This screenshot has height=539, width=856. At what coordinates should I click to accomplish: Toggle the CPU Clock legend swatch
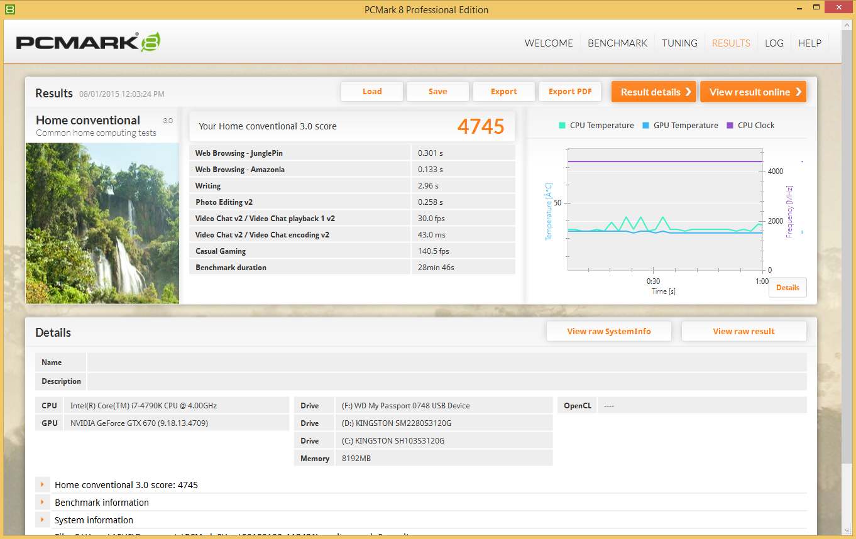click(x=730, y=126)
